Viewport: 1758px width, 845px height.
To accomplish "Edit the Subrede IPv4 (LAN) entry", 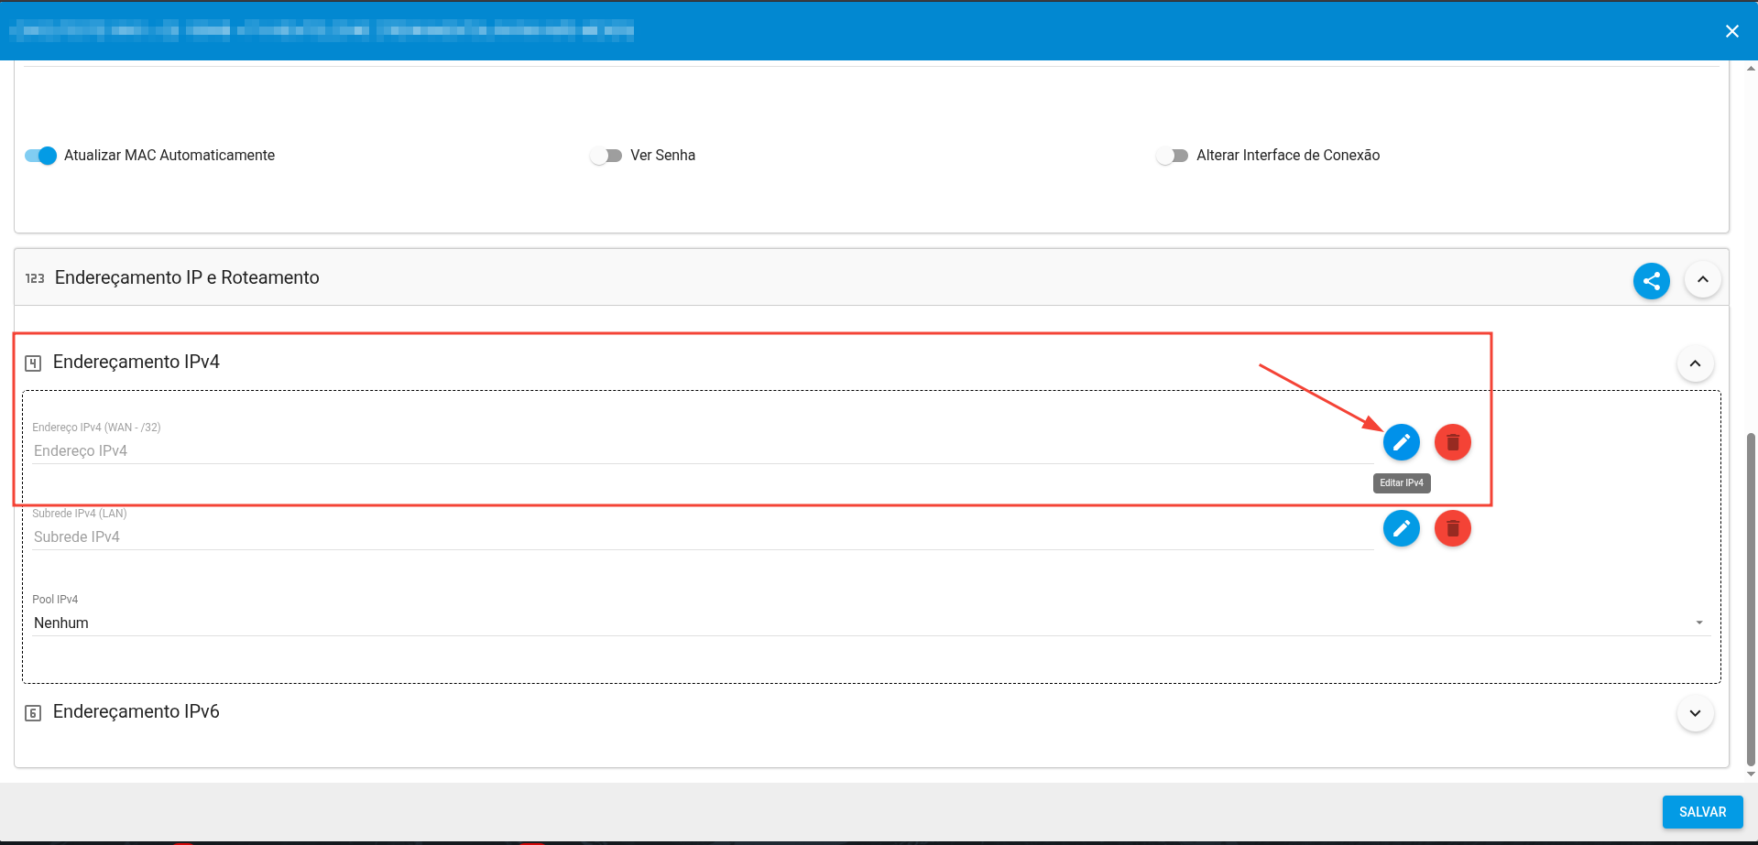I will [1401, 528].
